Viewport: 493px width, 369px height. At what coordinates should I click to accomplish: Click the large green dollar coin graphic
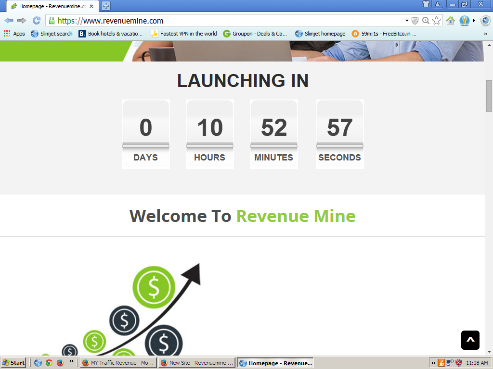[154, 287]
